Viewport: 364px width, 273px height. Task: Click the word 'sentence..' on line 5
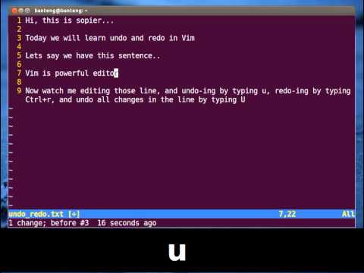coord(140,55)
